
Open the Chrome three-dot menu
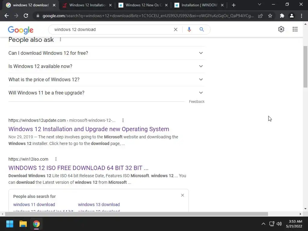point(301,16)
